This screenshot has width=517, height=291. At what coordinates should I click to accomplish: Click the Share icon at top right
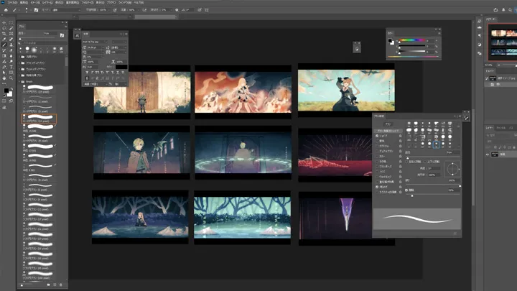coord(495,10)
